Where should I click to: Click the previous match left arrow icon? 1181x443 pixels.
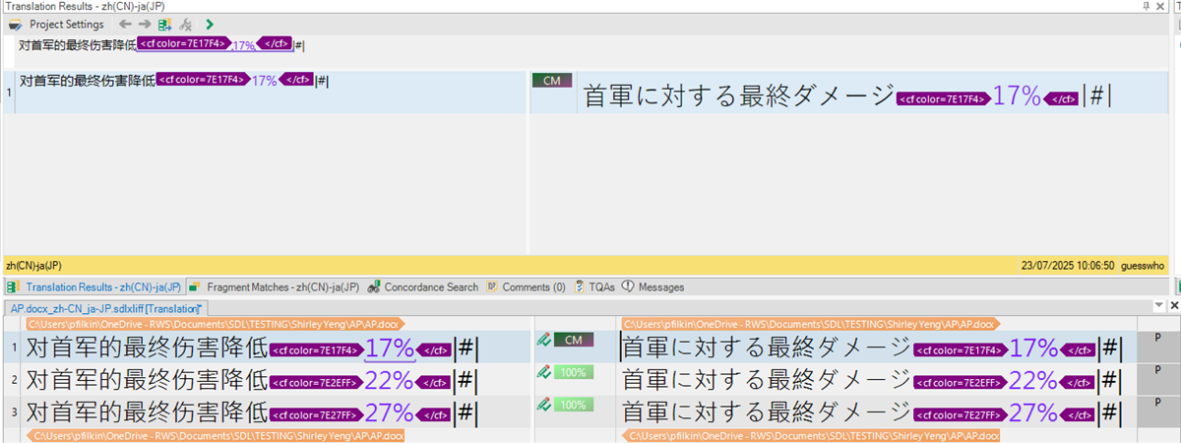124,25
